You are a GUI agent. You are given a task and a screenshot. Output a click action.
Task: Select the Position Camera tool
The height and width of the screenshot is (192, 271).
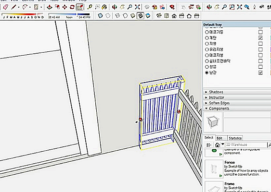pyautogui.click(x=255, y=7)
